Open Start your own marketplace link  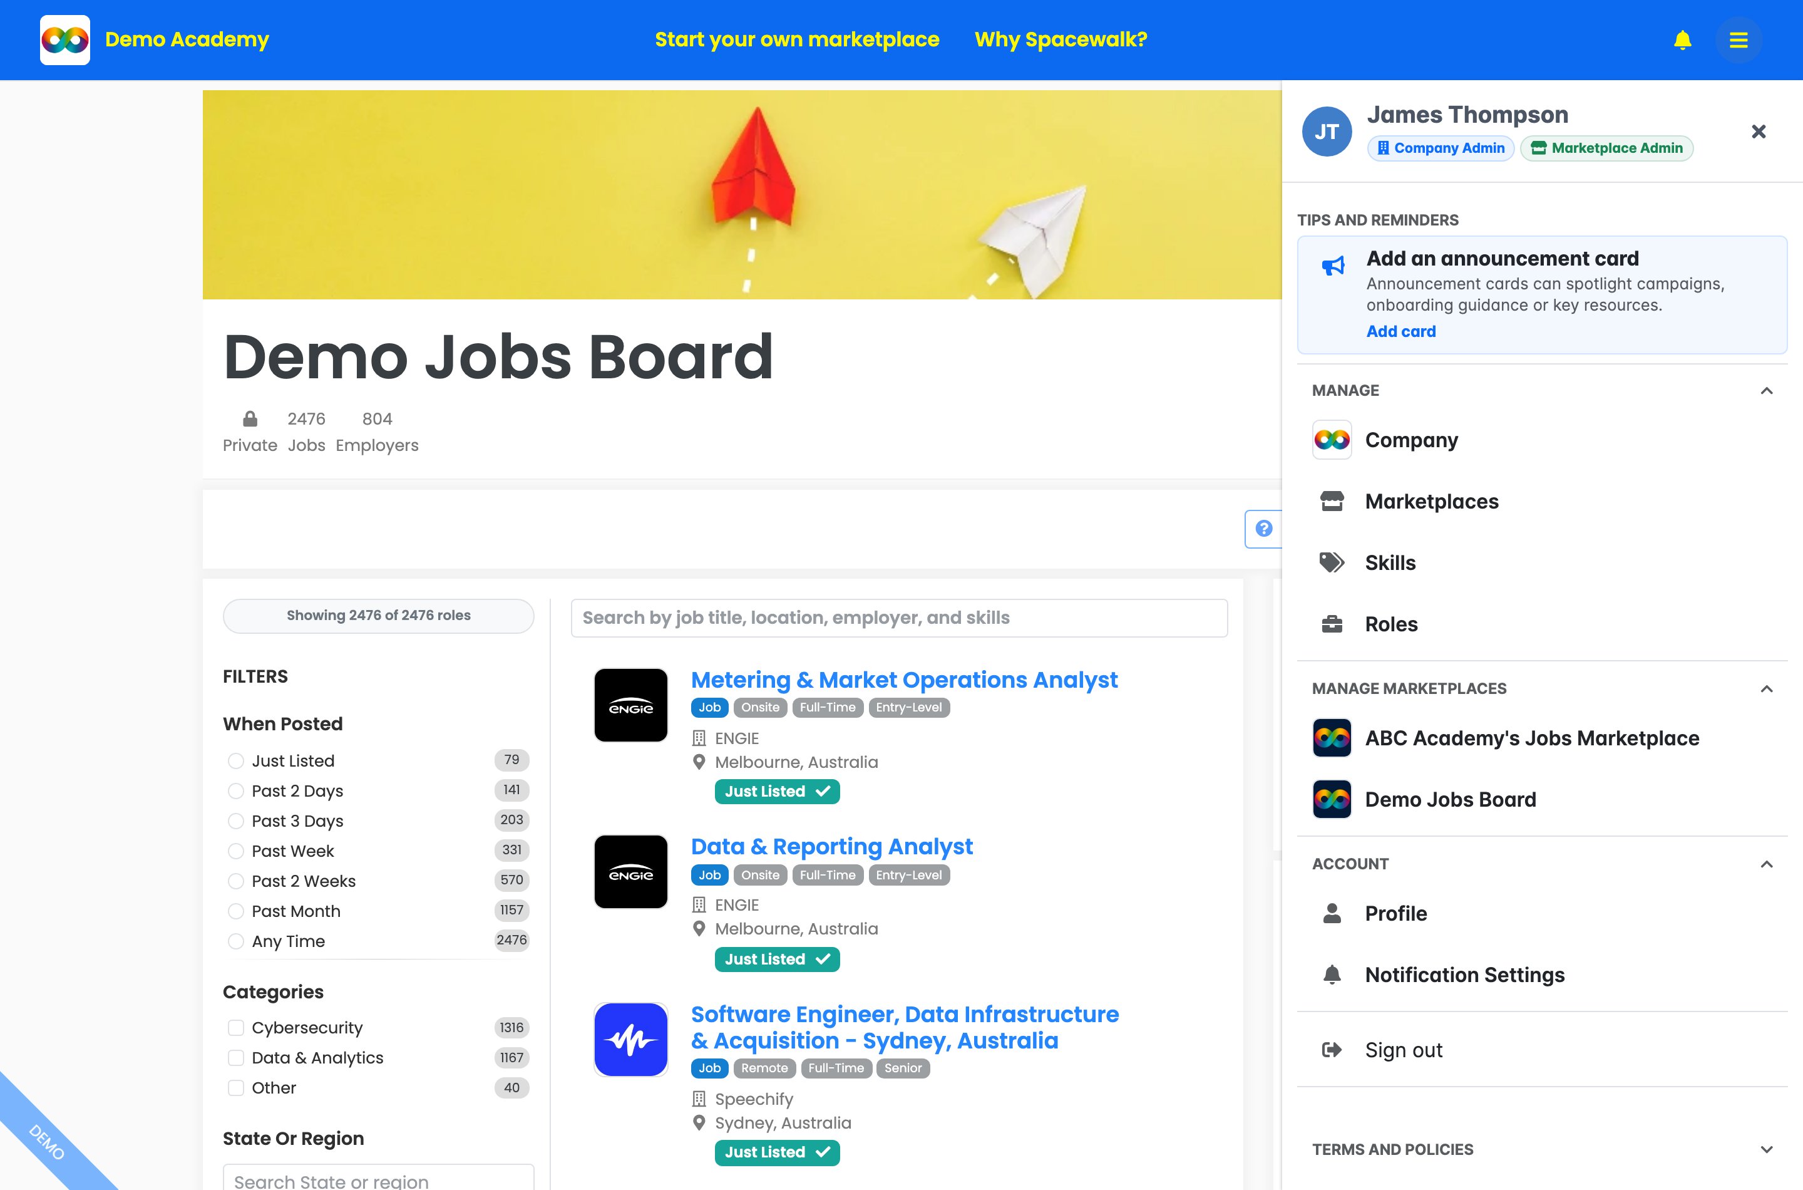796,39
